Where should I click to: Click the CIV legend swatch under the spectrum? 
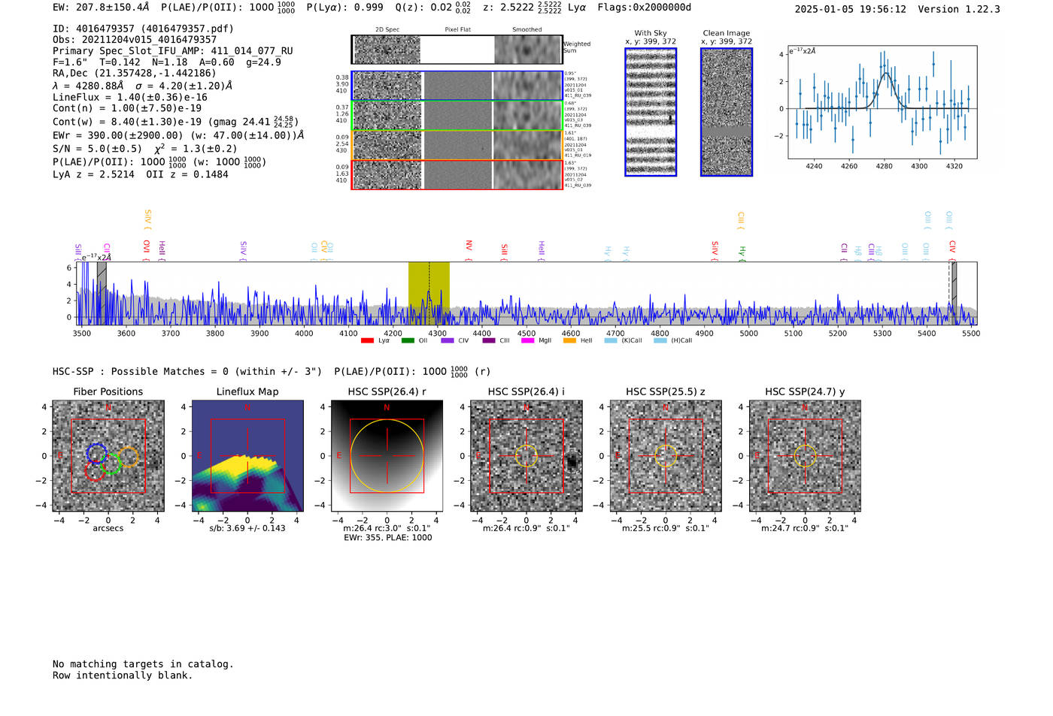coord(448,340)
